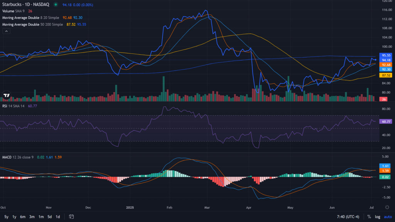Toggle the auto scale mode

tap(388, 217)
